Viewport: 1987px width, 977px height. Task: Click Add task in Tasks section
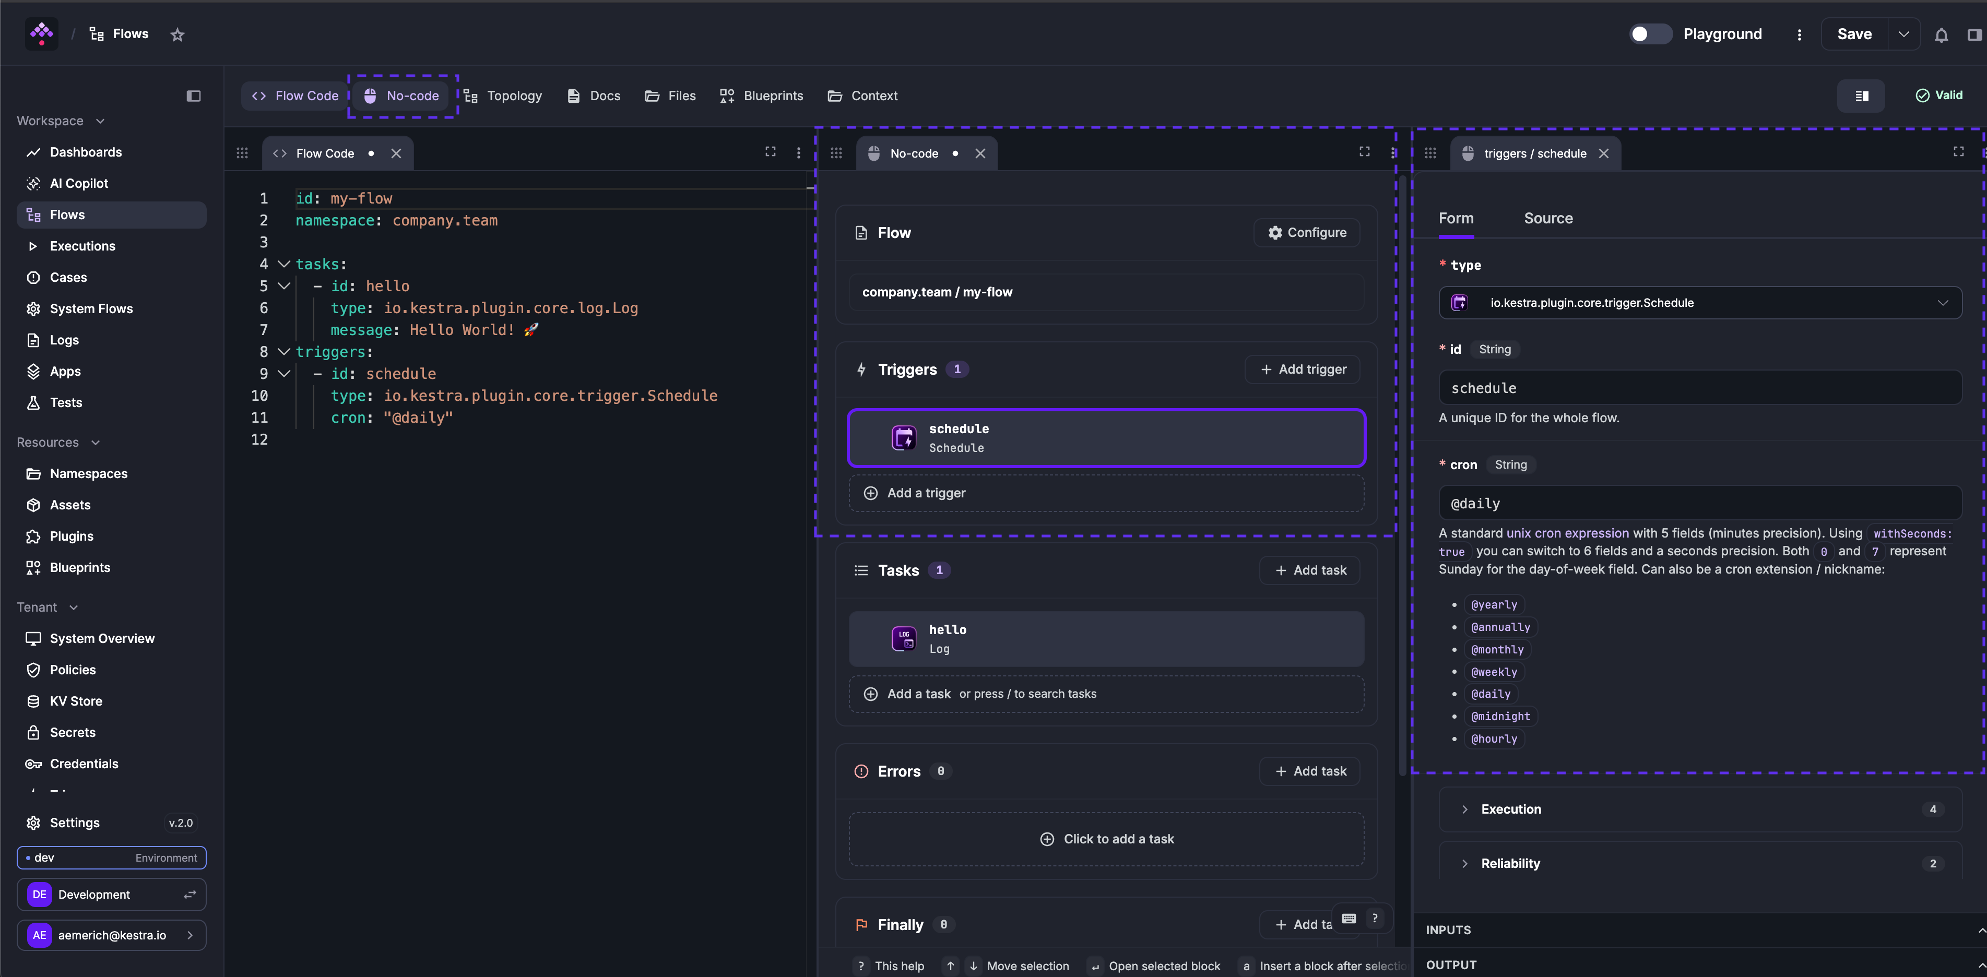point(1310,570)
